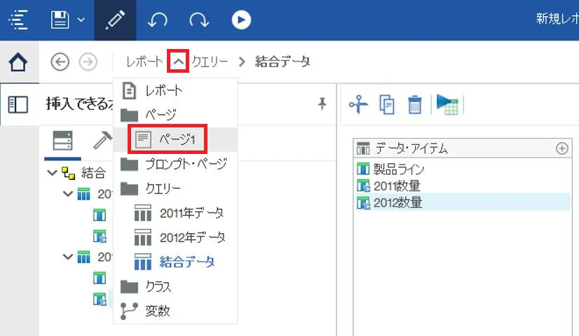Open the Save options dropdown arrow

[x=81, y=20]
